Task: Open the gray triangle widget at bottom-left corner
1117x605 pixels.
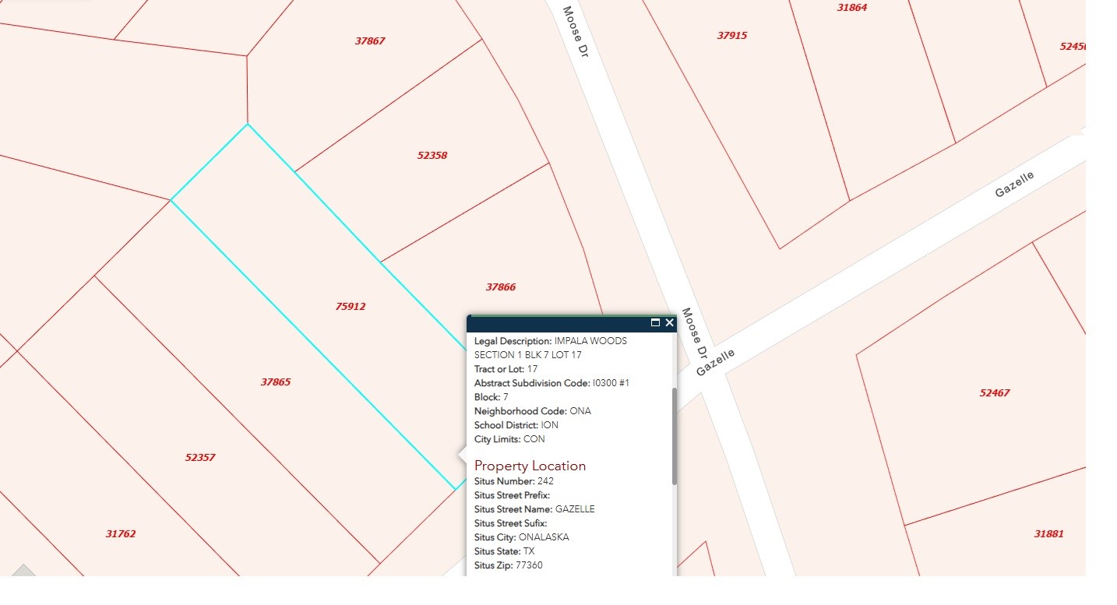Action: [22, 572]
